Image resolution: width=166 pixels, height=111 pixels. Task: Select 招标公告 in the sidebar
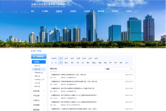point(39,69)
